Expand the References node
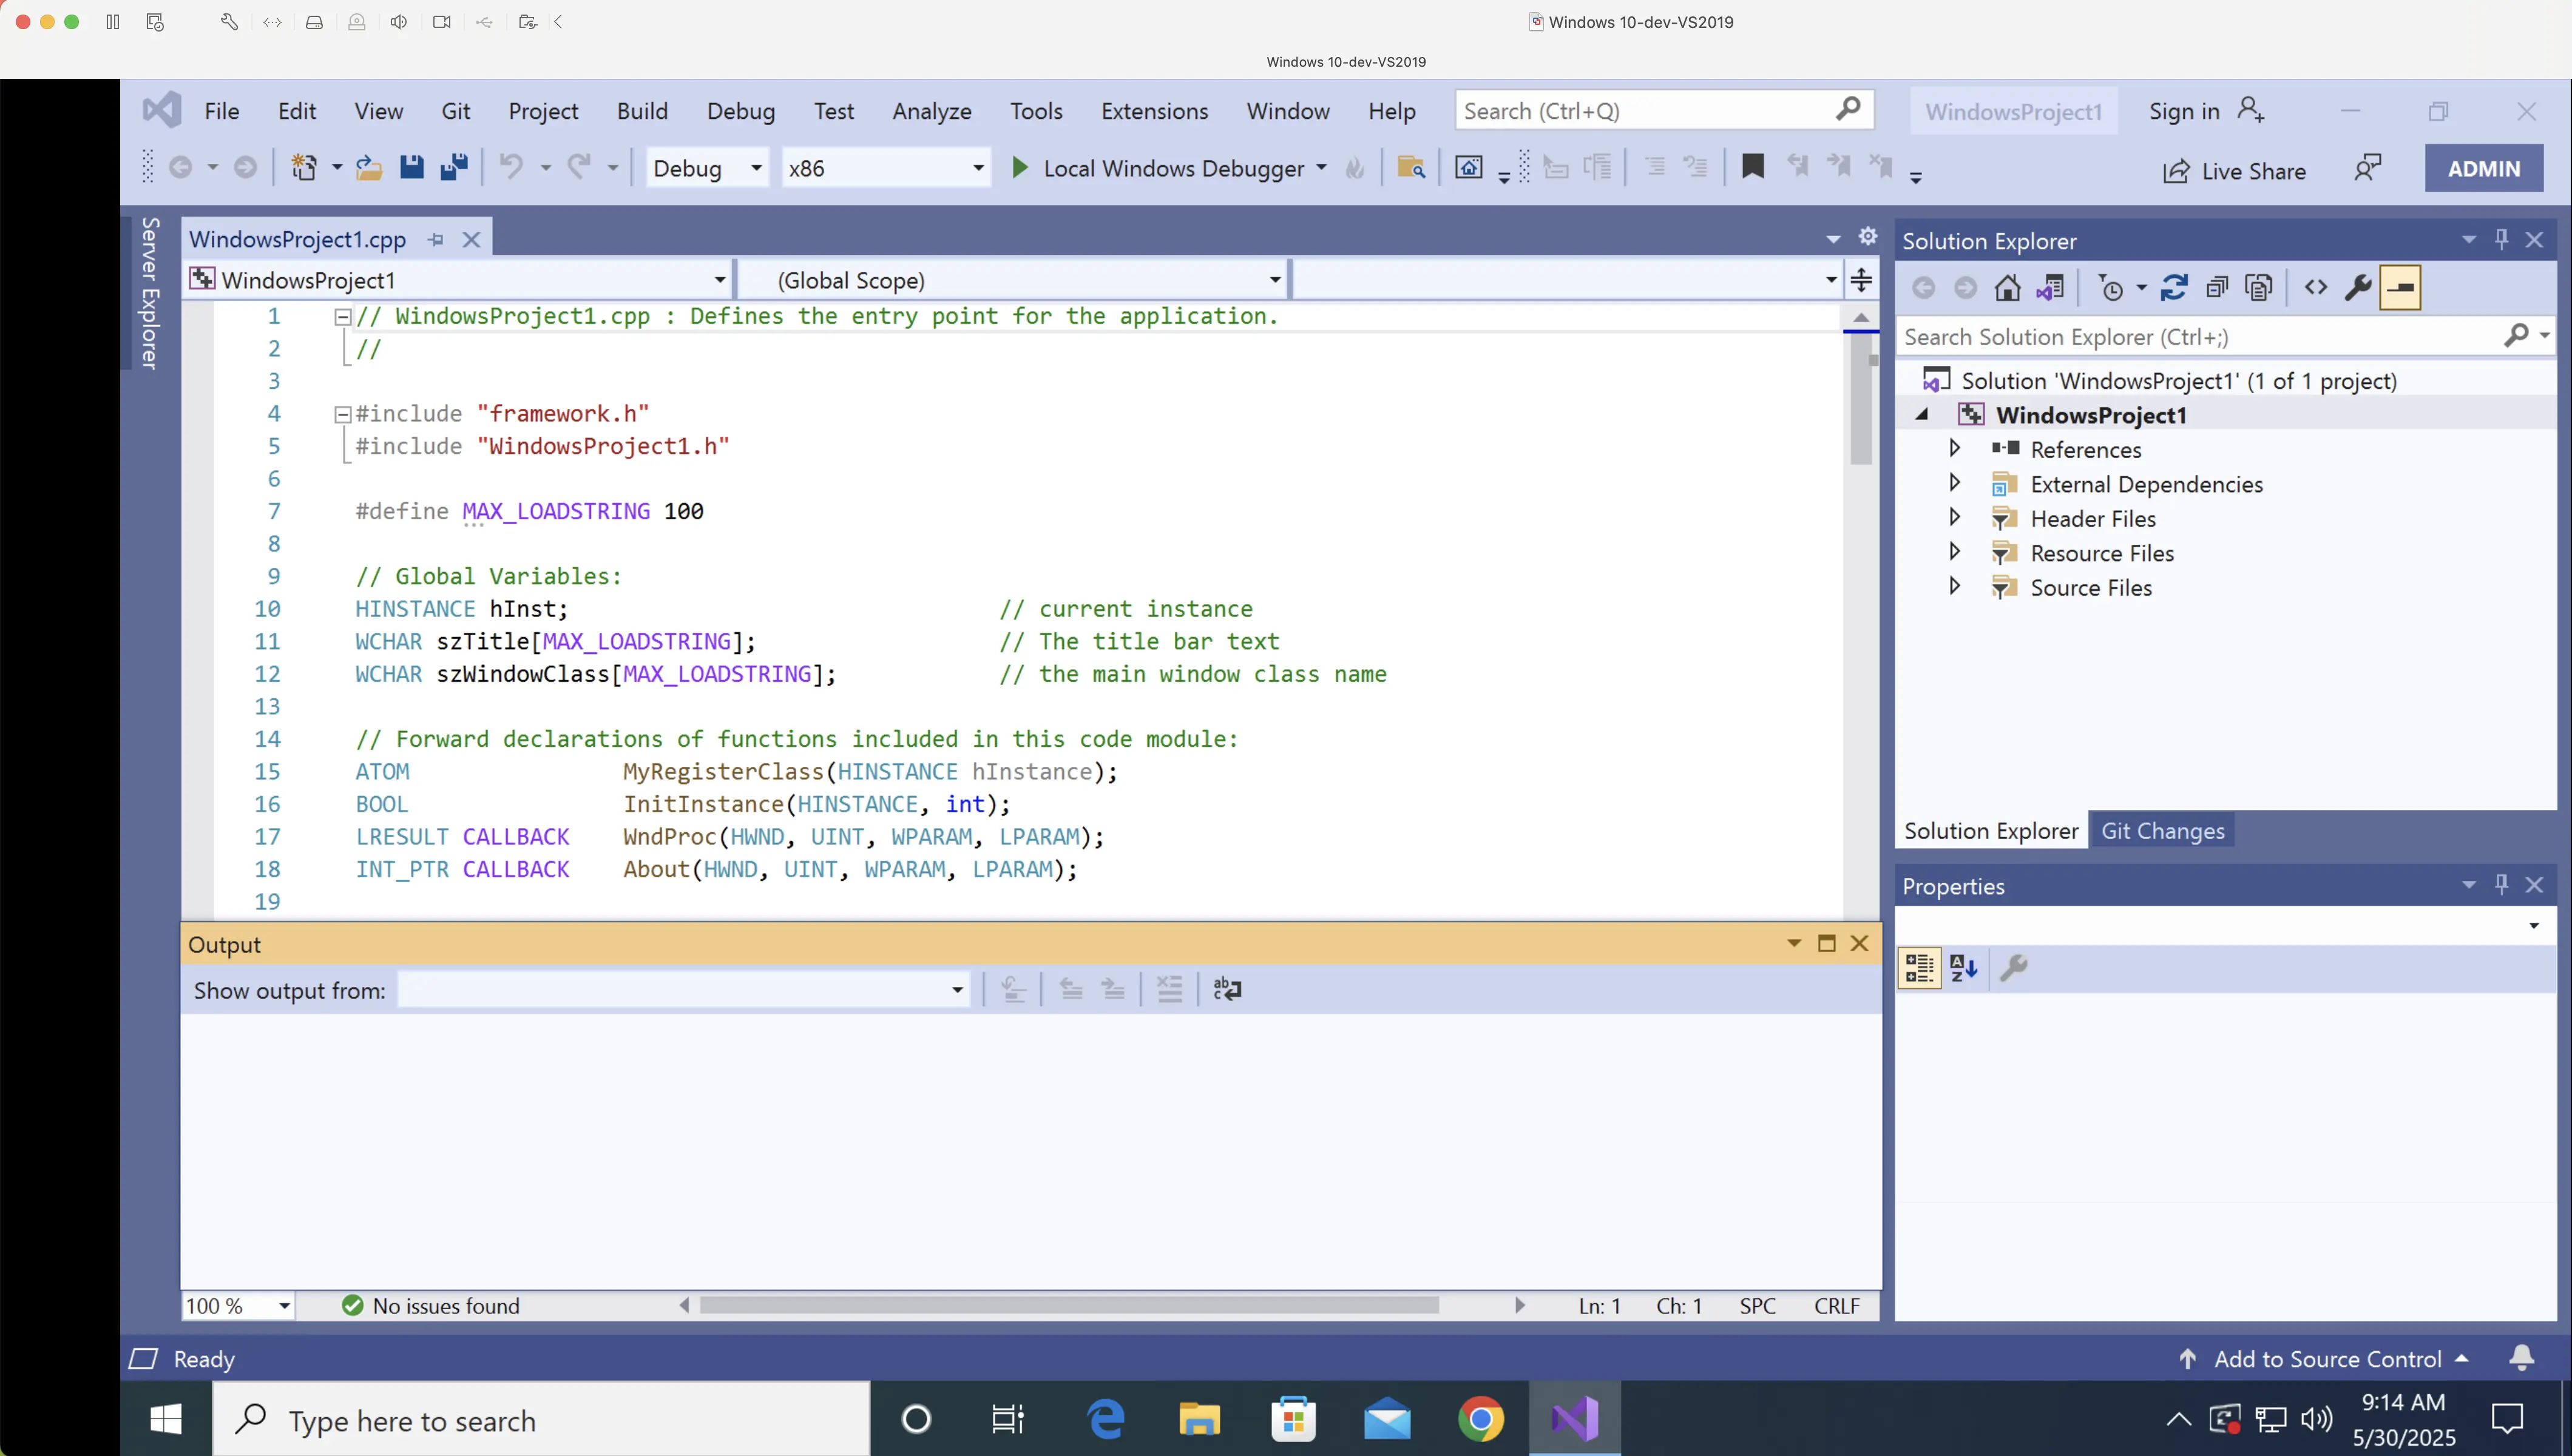Screen dimensions: 2572x1456 pos(1954,448)
